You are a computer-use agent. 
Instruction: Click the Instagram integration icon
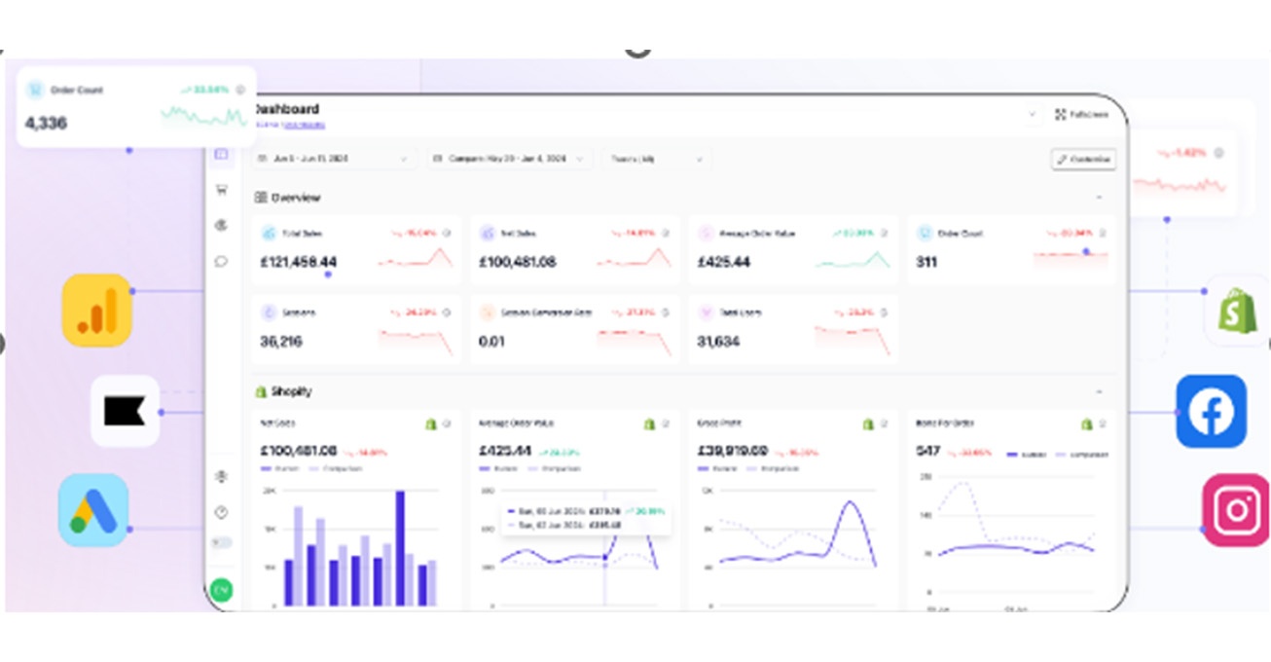(1236, 510)
